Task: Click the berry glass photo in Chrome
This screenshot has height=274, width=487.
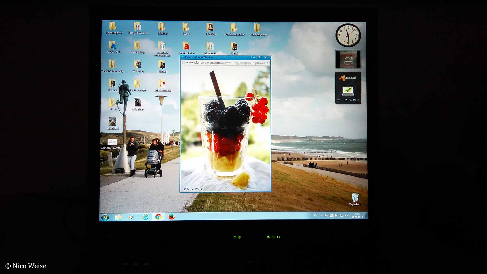Action: 225,129
